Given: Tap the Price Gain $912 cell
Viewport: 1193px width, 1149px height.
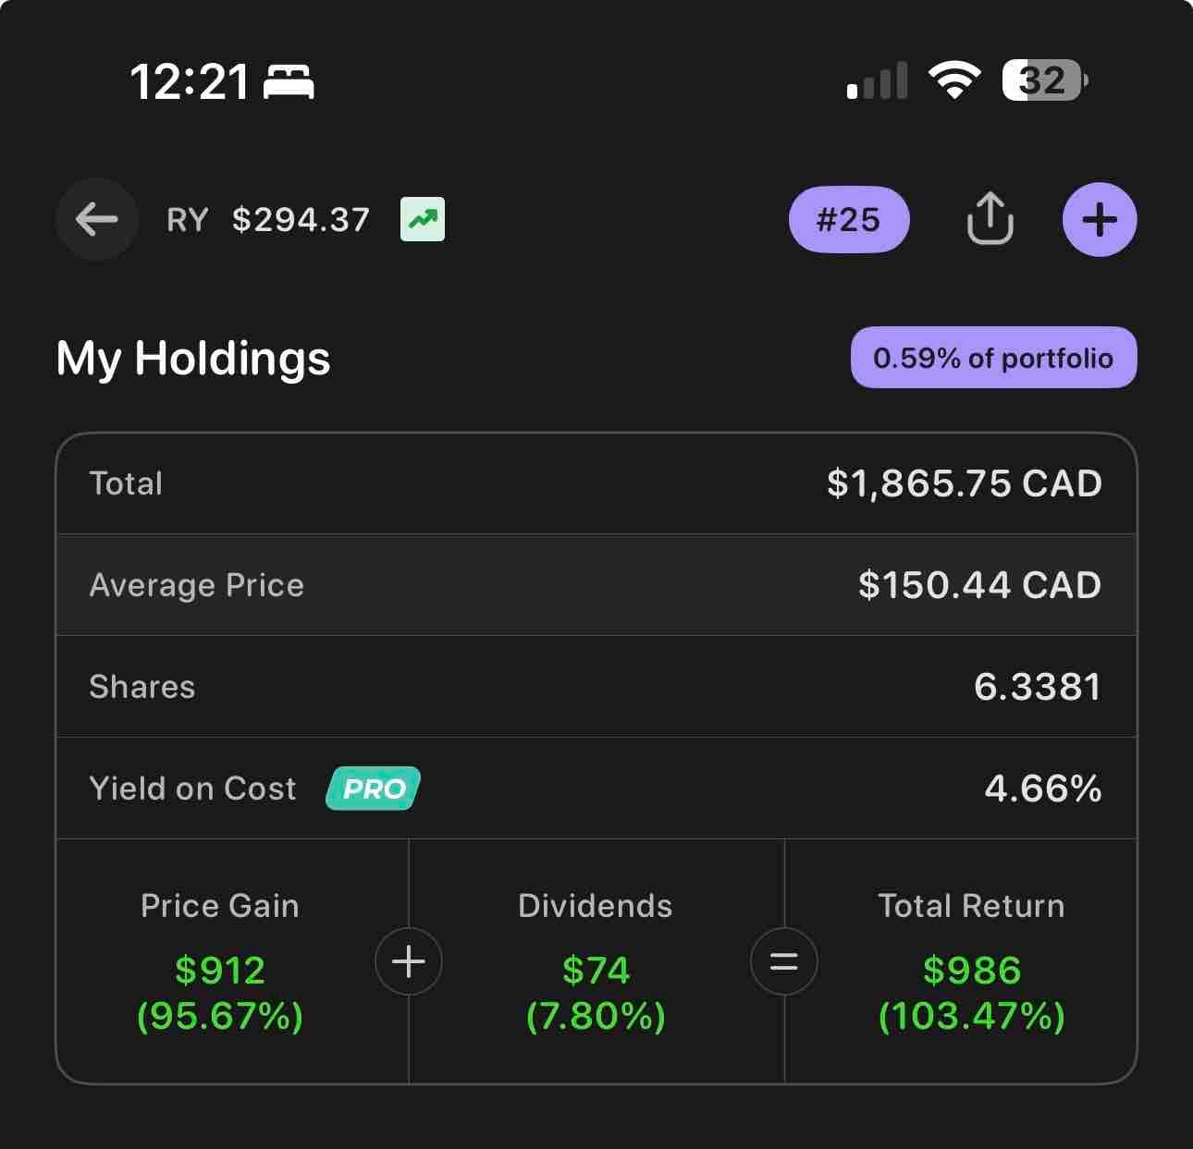Looking at the screenshot, I should (x=220, y=961).
